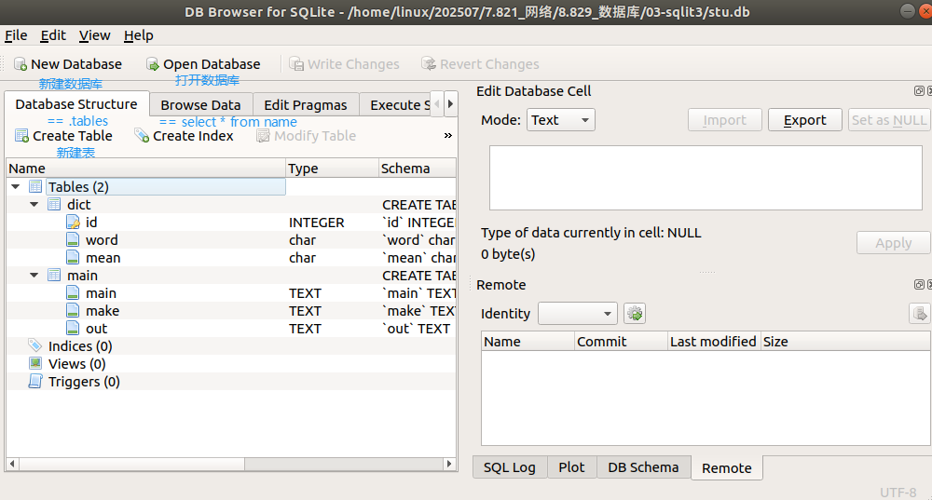Click the New Database toolbar icon
Viewport: 932px width, 500px height.
tap(21, 64)
